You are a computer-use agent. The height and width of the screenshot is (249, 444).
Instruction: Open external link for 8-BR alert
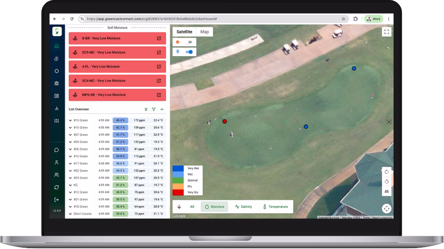point(159,38)
